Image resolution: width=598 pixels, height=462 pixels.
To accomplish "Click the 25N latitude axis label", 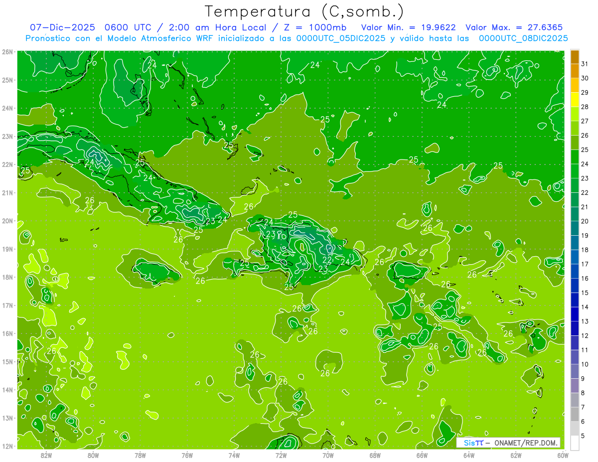I will [7, 80].
